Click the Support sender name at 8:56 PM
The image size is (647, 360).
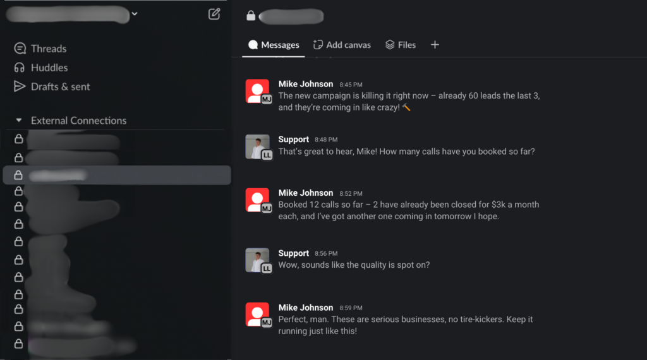293,253
